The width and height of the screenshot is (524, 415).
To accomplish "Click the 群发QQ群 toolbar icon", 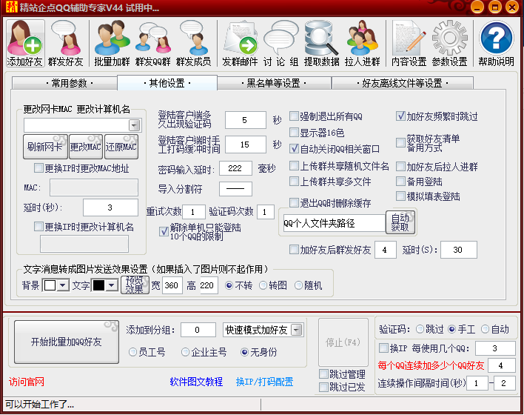I will point(152,43).
